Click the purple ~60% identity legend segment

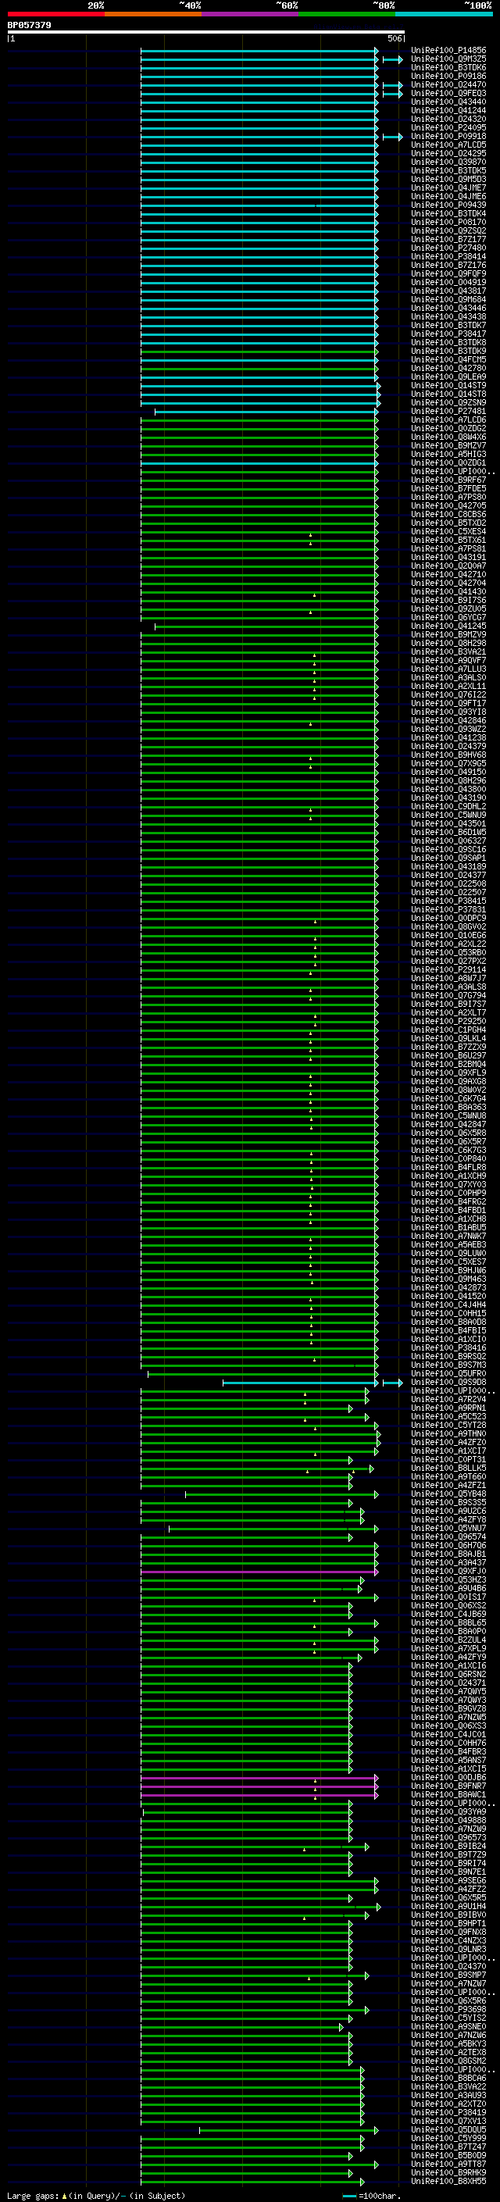click(251, 14)
